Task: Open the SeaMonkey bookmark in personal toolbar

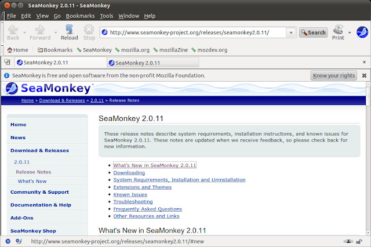Action: coord(94,50)
